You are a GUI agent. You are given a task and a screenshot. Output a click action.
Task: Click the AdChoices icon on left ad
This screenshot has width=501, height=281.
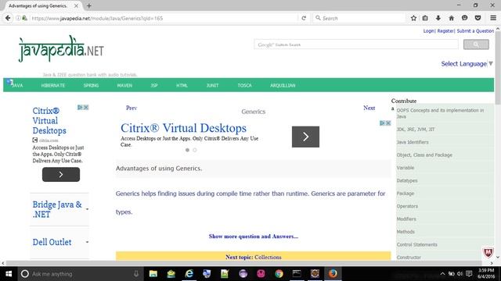point(80,108)
